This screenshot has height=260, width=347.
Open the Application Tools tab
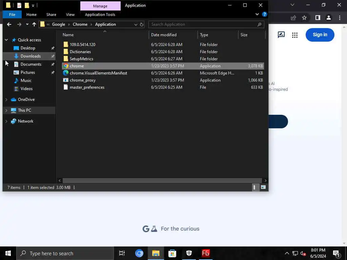tap(100, 15)
